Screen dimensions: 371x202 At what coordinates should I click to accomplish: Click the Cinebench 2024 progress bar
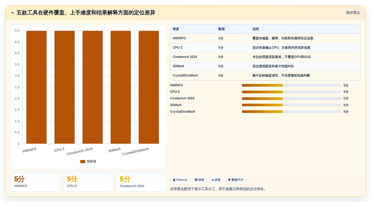291,98
